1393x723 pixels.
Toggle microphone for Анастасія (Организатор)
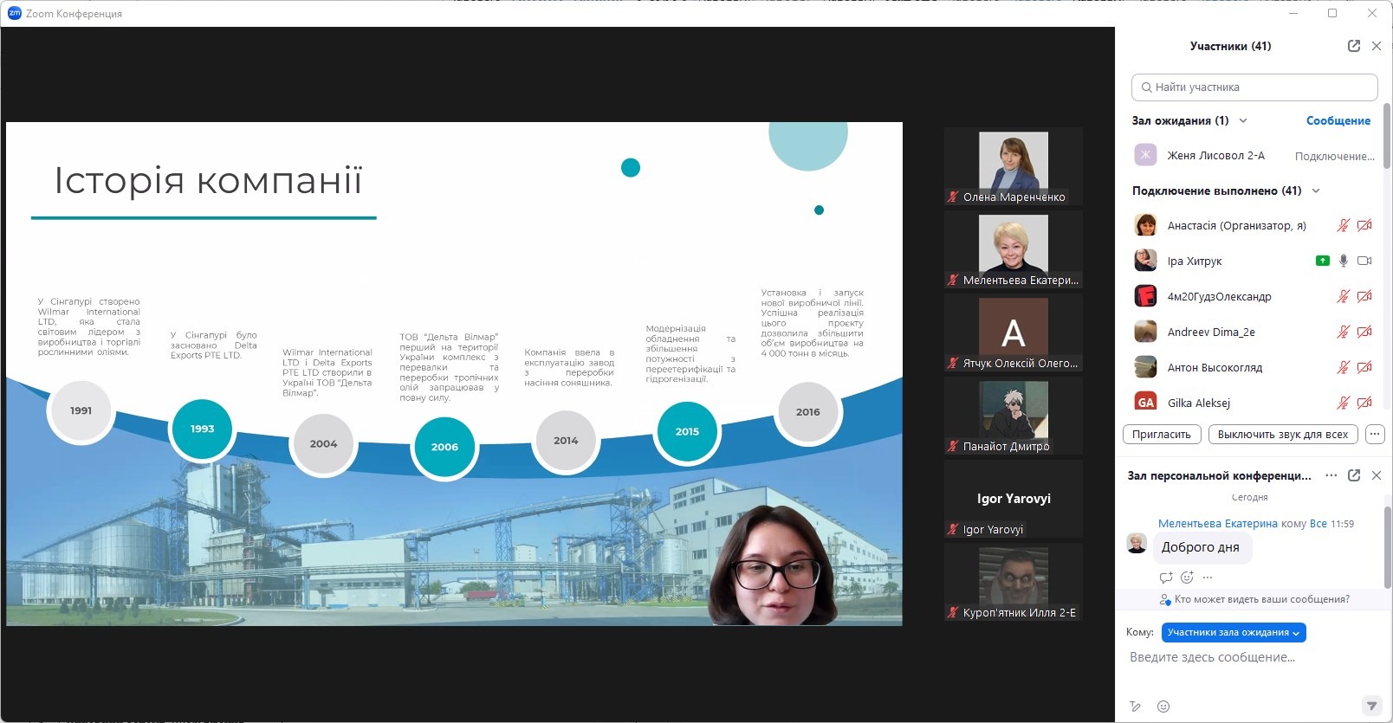1343,225
